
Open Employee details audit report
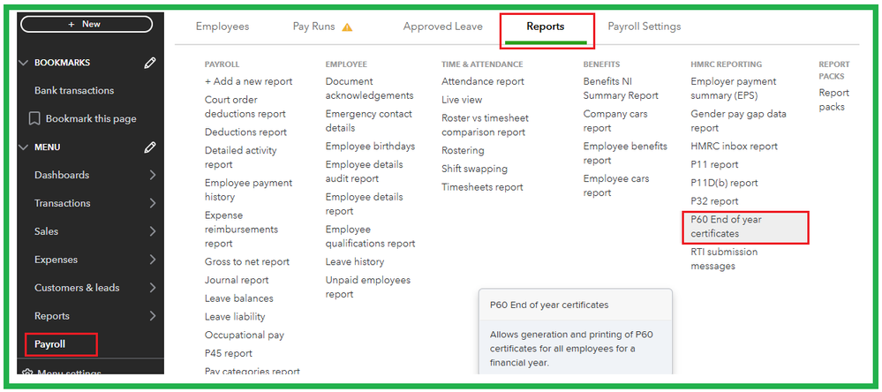click(364, 171)
